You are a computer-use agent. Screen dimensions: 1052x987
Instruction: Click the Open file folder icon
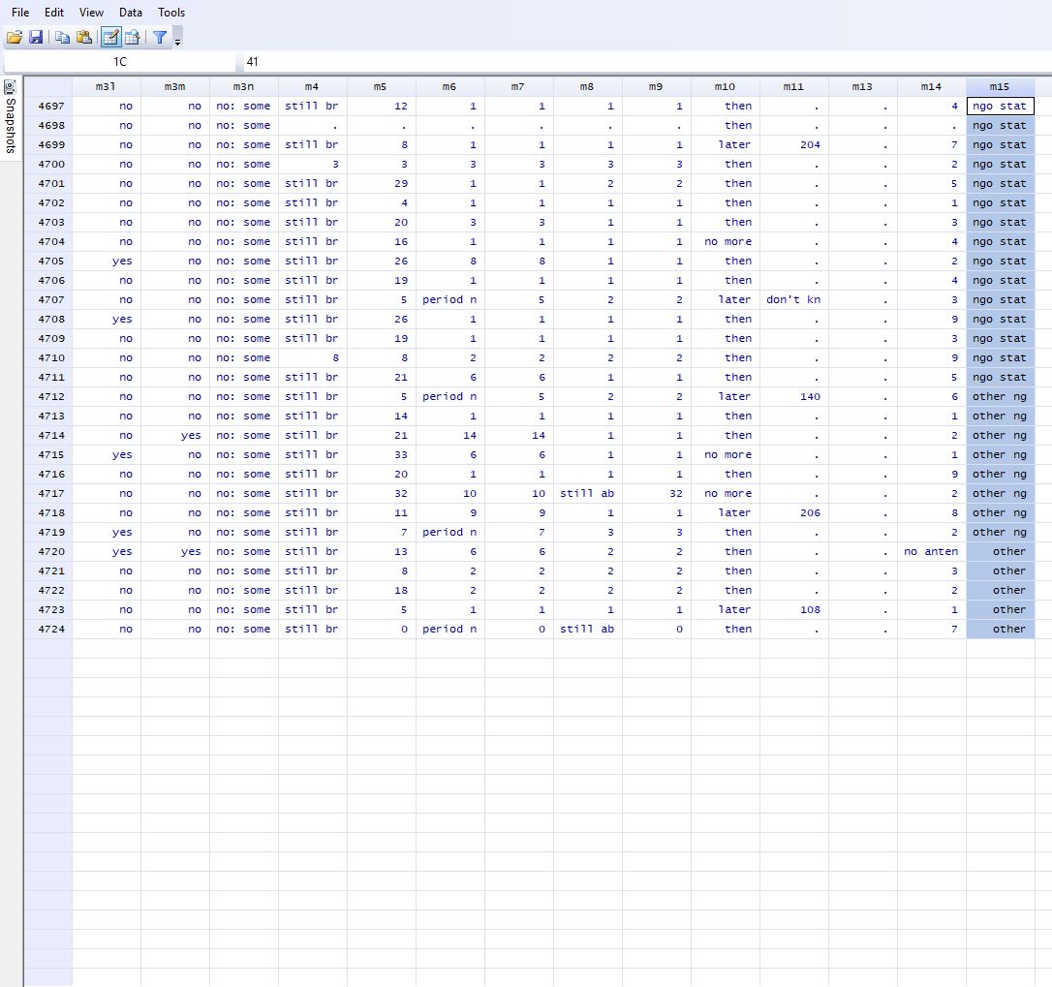pyautogui.click(x=14, y=38)
